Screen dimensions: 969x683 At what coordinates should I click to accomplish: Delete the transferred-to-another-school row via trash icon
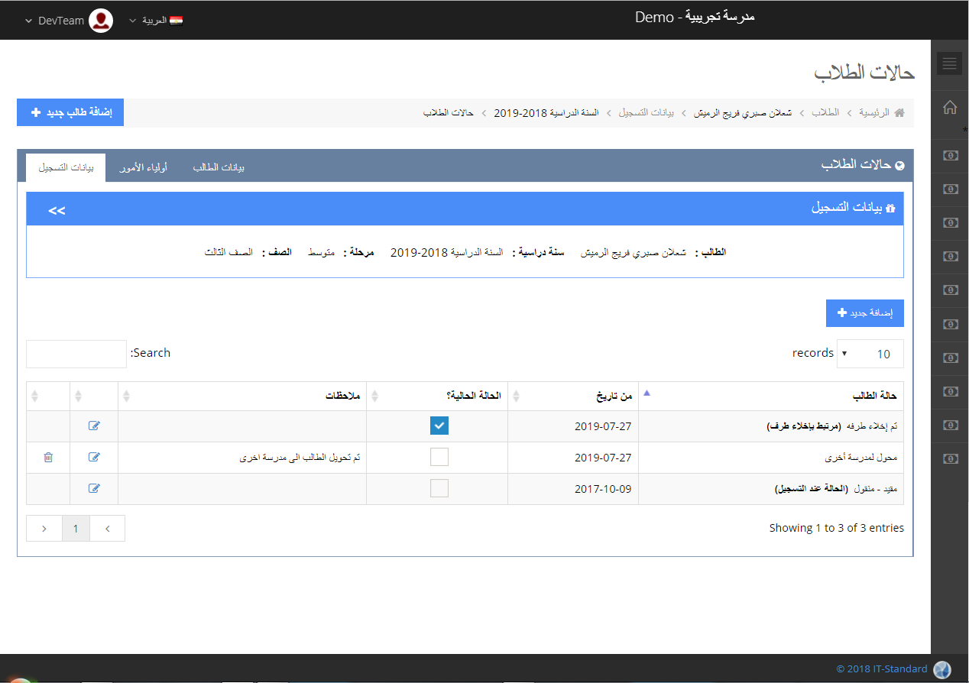48,457
